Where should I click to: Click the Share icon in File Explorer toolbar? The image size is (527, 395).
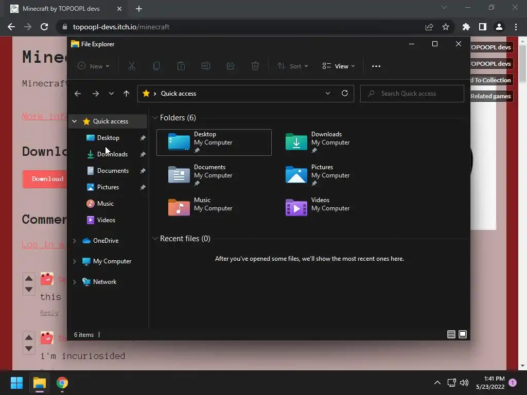[x=231, y=66]
